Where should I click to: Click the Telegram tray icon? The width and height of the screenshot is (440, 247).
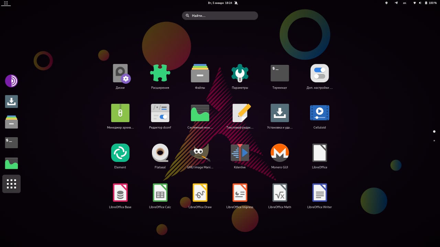tap(396, 3)
